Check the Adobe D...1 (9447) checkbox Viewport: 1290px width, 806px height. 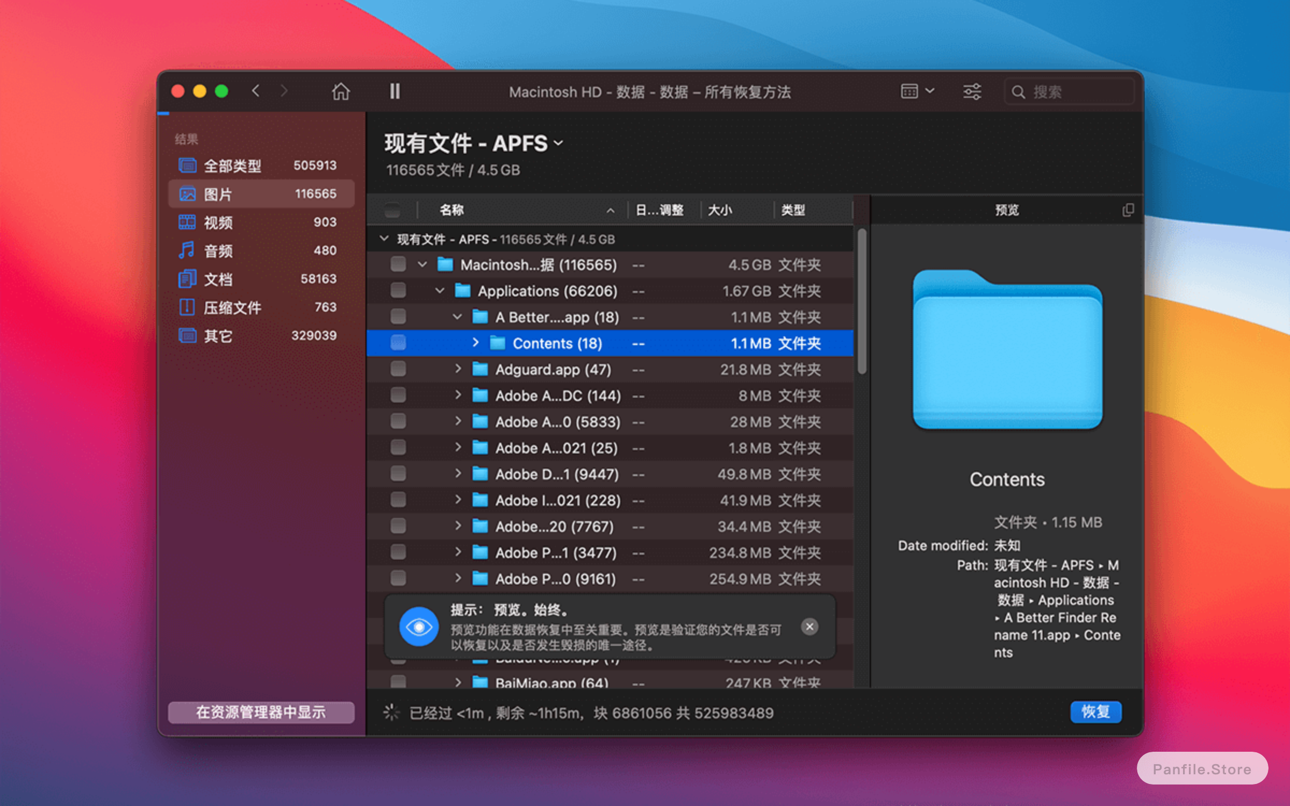tap(398, 474)
